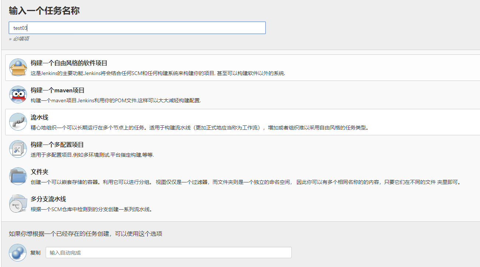Select 构建一个多配置项目 title
The height and width of the screenshot is (267, 480).
pyautogui.click(x=57, y=145)
